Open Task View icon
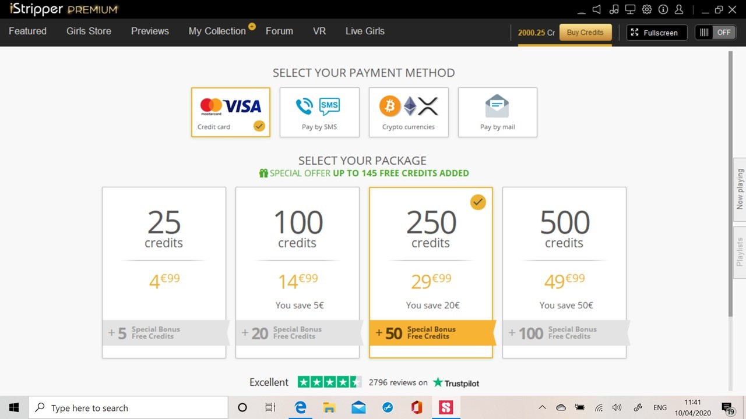 (270, 407)
